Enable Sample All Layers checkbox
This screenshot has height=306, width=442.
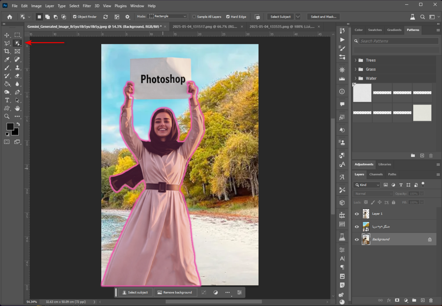coord(194,17)
